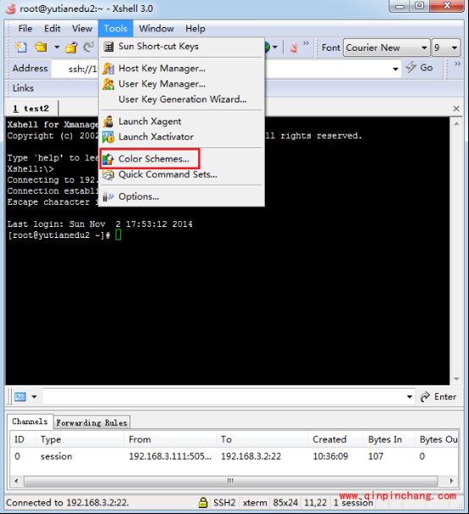The height and width of the screenshot is (514, 469).
Task: Switch to the Channels tab
Action: pos(30,422)
